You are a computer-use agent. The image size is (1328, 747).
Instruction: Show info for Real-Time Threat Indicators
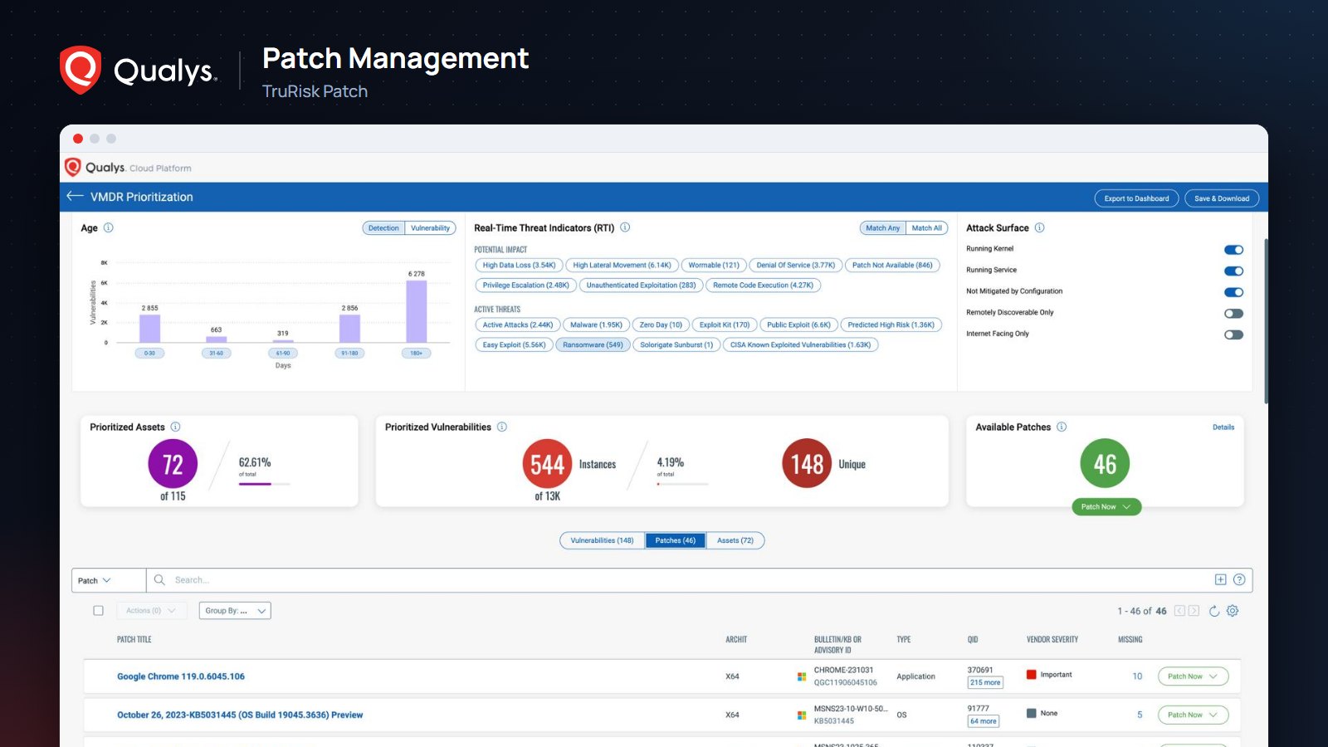(x=625, y=227)
